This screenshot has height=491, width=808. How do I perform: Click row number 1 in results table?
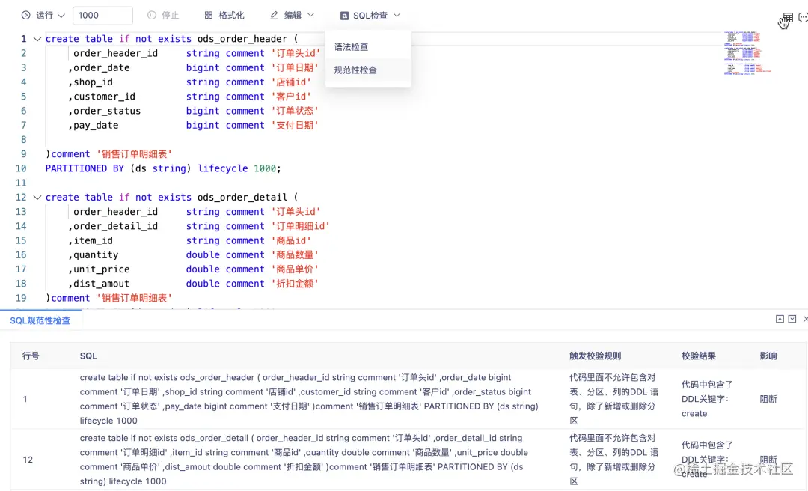click(25, 399)
